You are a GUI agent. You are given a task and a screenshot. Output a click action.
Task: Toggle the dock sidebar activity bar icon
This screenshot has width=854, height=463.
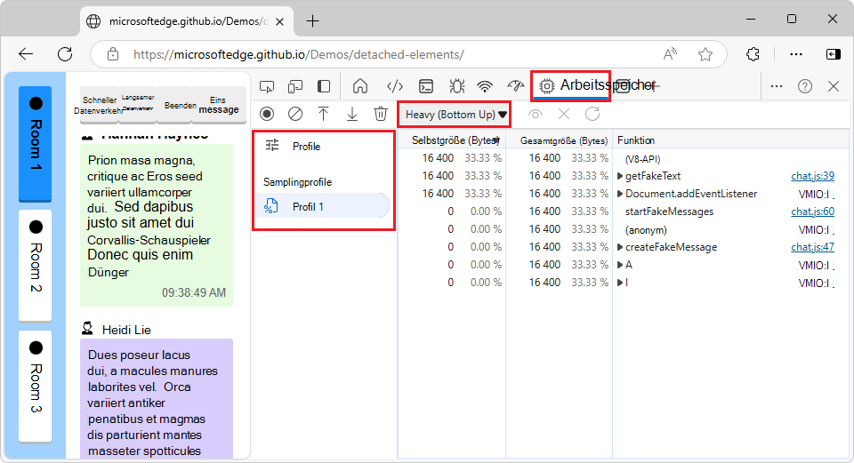[x=324, y=86]
